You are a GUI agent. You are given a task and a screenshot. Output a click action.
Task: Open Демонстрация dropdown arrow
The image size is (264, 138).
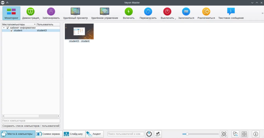click(x=40, y=19)
